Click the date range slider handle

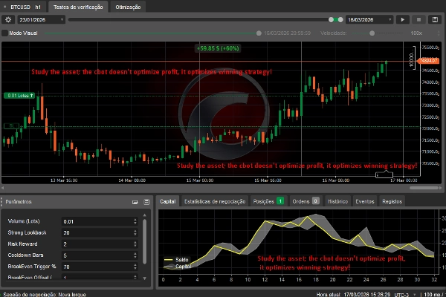(x=330, y=20)
